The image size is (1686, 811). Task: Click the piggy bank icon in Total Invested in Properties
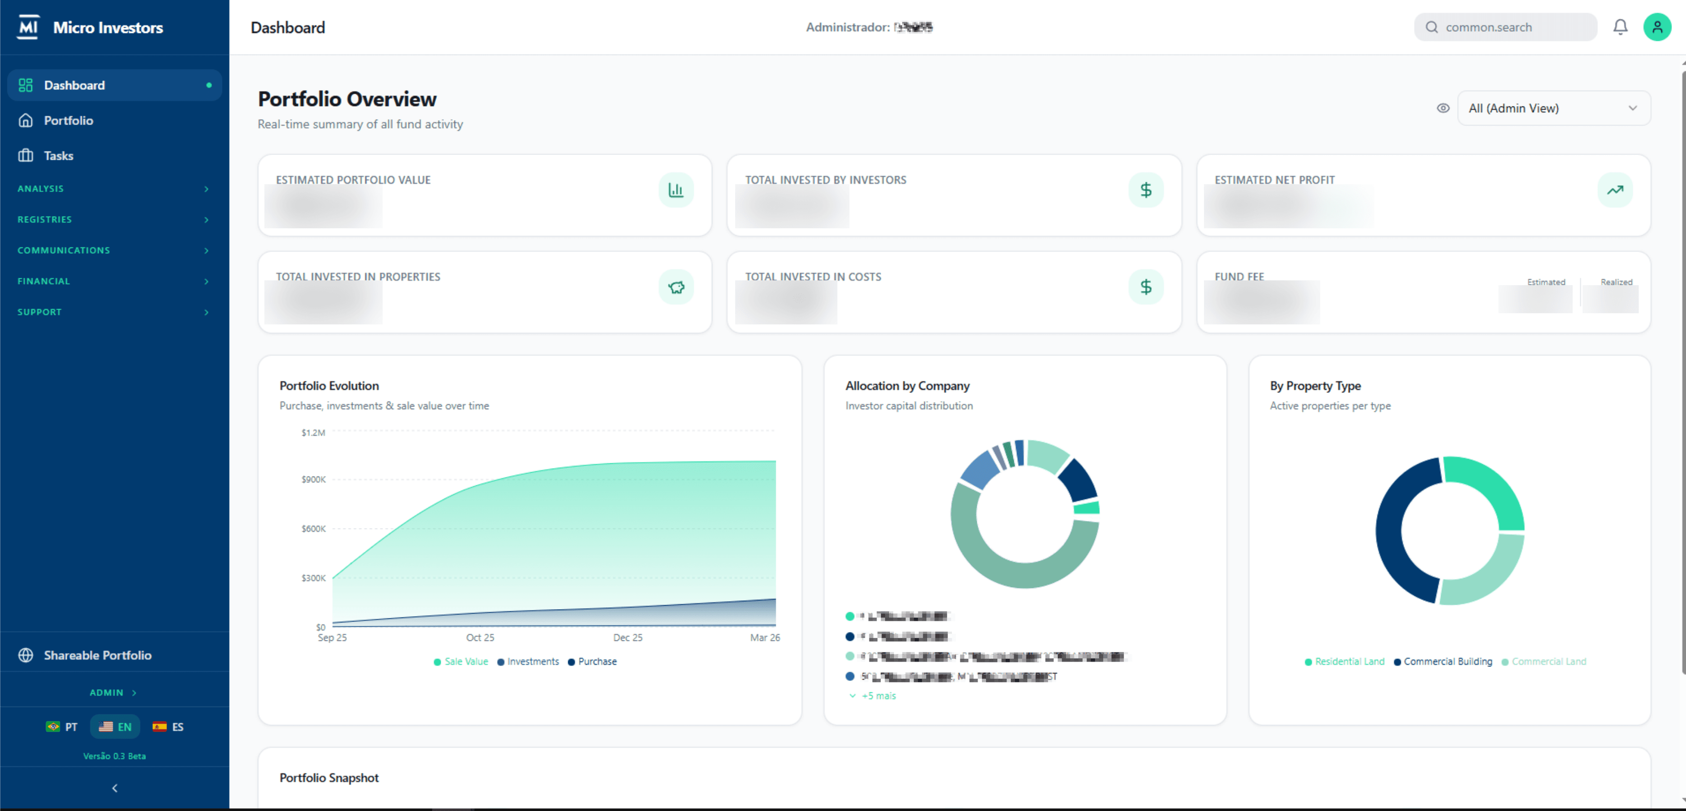pyautogui.click(x=675, y=287)
